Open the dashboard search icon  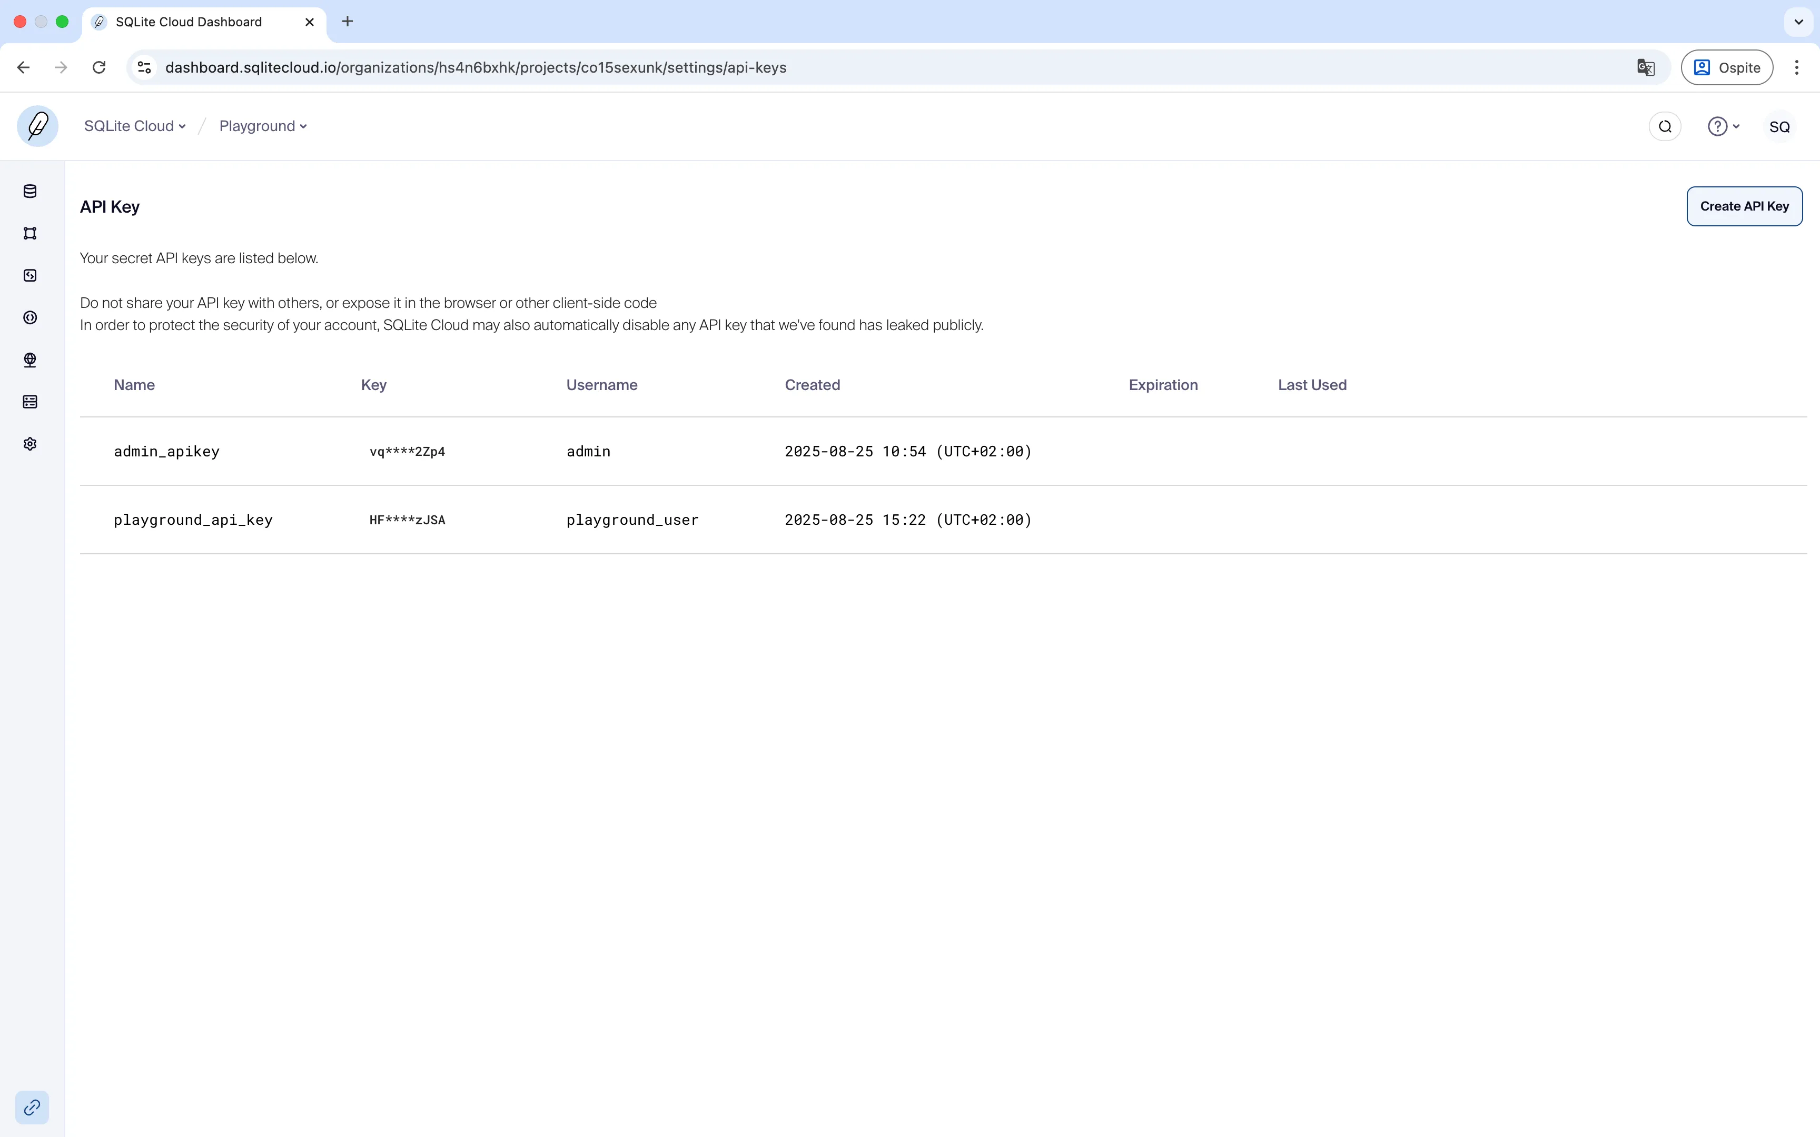coord(1664,126)
